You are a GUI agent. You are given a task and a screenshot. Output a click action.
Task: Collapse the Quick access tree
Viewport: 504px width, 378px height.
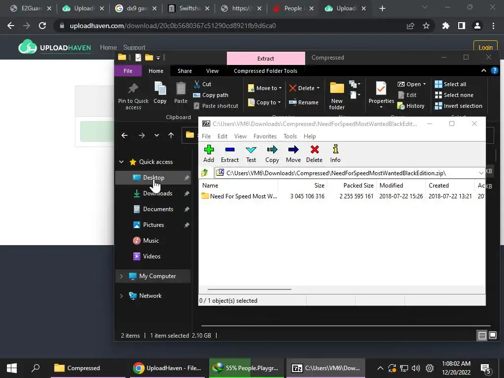pyautogui.click(x=122, y=161)
